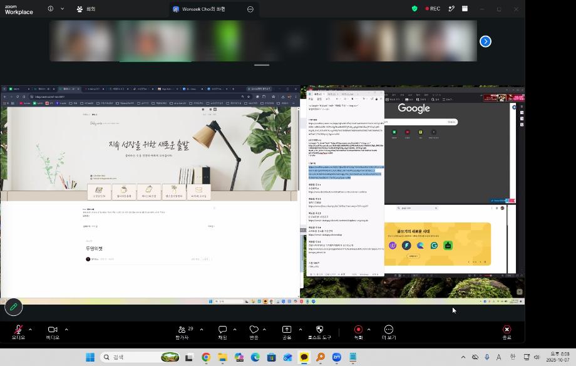The height and width of the screenshot is (366, 576).
Task: Open the 채팅 chat panel
Action: click(x=223, y=332)
